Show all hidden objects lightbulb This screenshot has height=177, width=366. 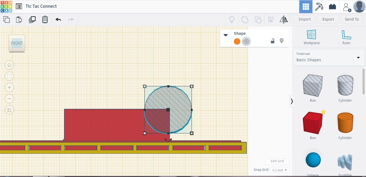point(232,20)
